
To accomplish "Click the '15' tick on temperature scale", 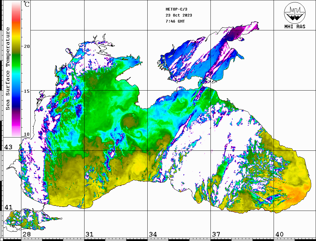I will tap(26, 91).
